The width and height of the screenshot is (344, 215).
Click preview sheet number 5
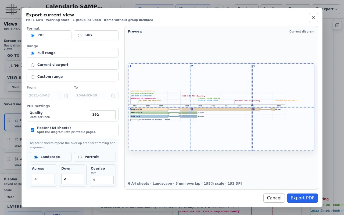coord(221,129)
